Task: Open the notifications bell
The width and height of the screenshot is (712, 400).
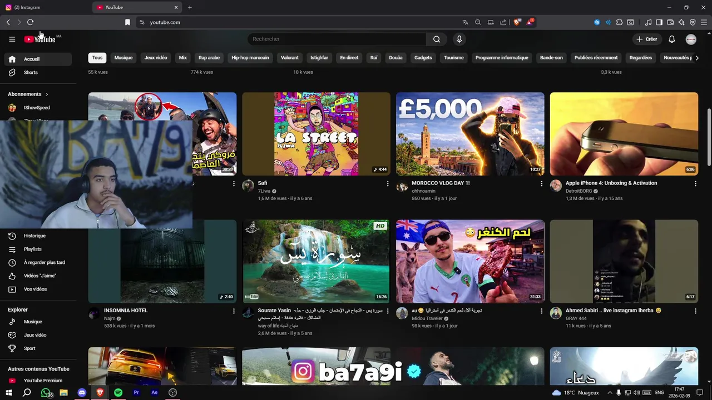Action: click(671, 39)
